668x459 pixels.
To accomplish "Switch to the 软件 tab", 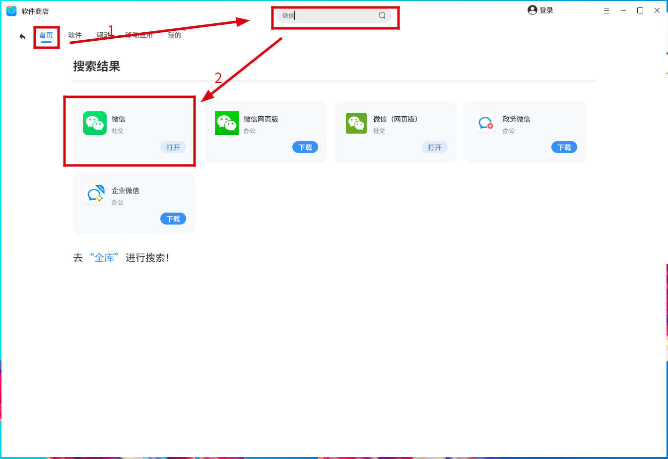I will pos(75,35).
